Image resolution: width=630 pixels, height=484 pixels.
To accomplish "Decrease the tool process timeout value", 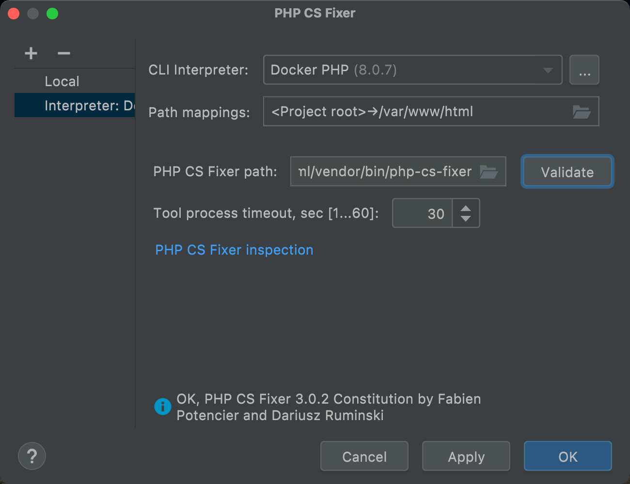I will (466, 219).
